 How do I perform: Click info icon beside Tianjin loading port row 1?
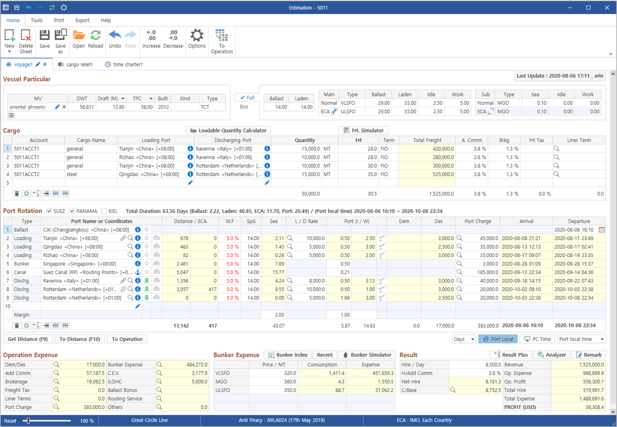pyautogui.click(x=190, y=149)
